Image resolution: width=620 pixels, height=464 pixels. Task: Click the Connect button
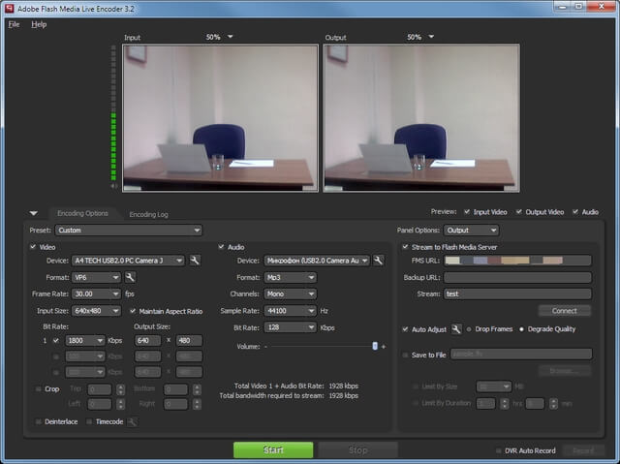564,311
